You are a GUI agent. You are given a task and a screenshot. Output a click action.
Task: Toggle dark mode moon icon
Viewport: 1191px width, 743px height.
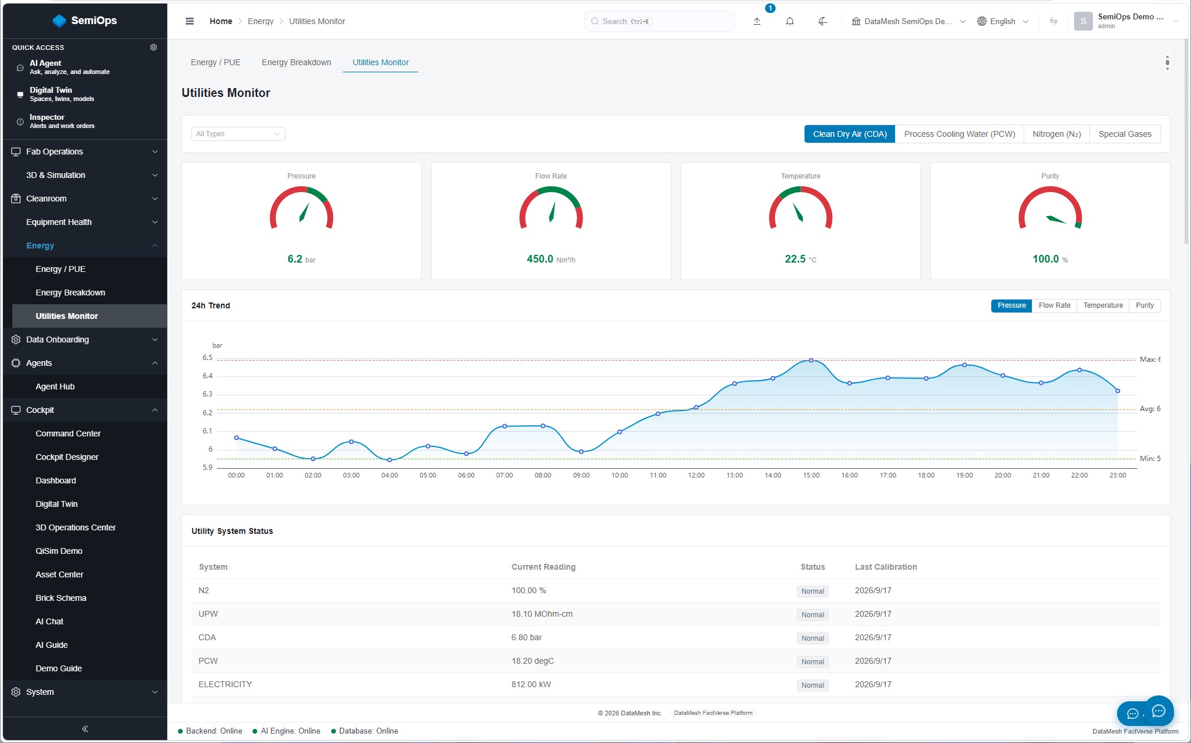click(x=823, y=21)
